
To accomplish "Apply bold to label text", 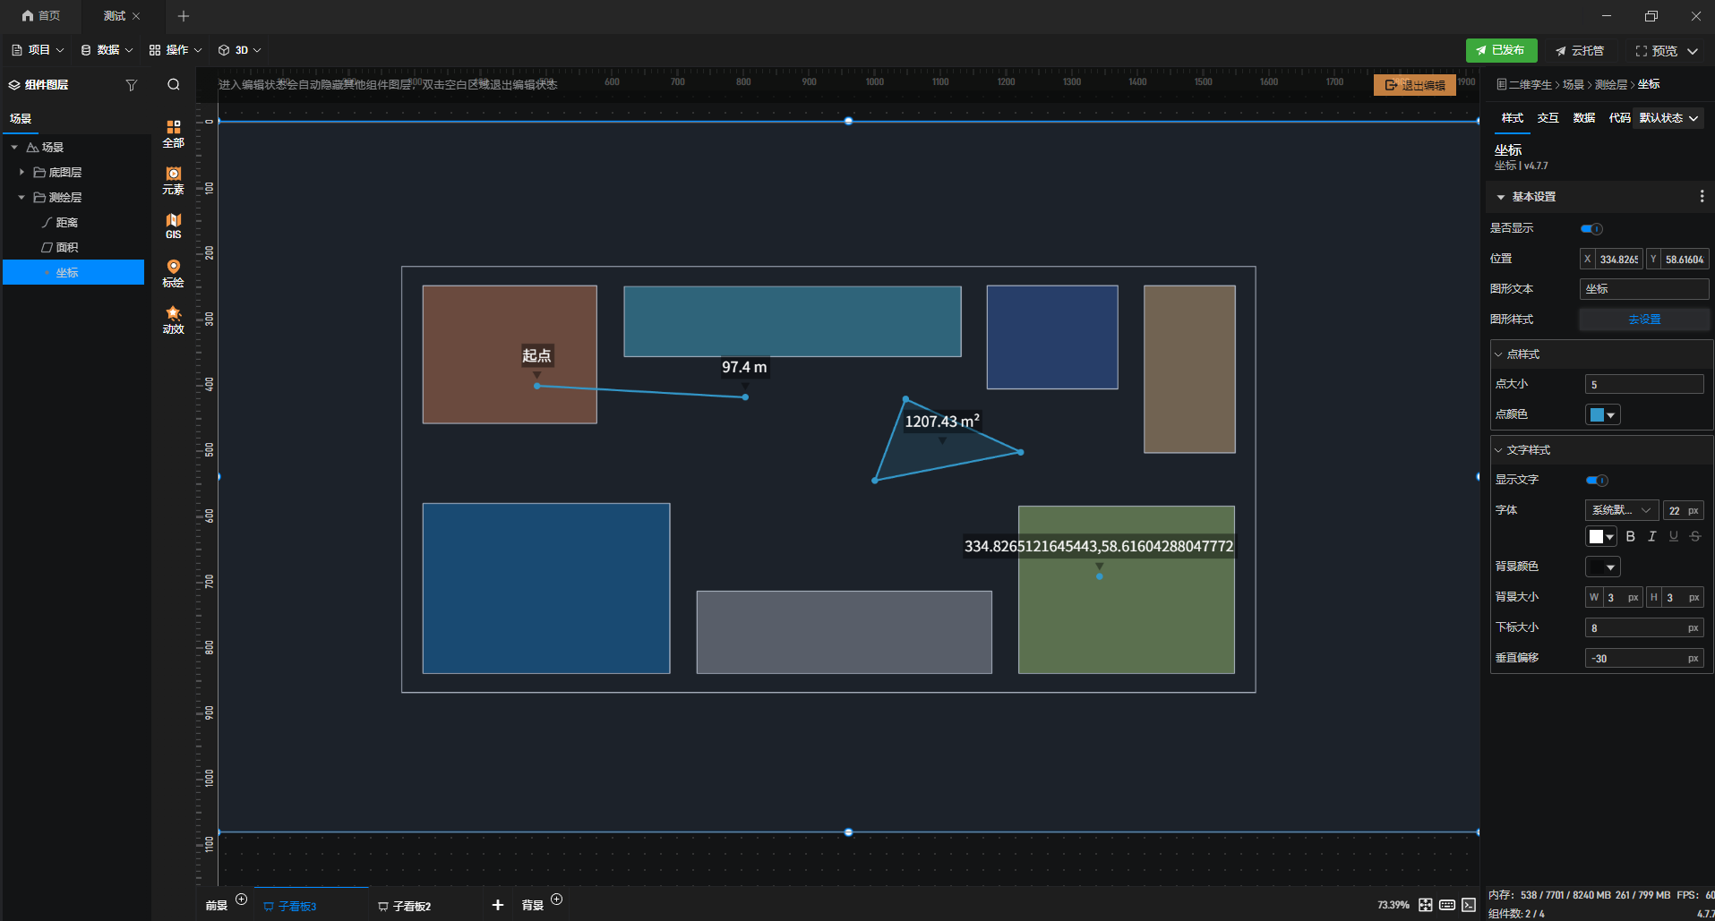I will point(1630,536).
